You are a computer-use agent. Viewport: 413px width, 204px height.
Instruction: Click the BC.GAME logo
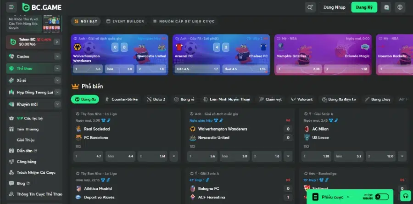tap(41, 7)
